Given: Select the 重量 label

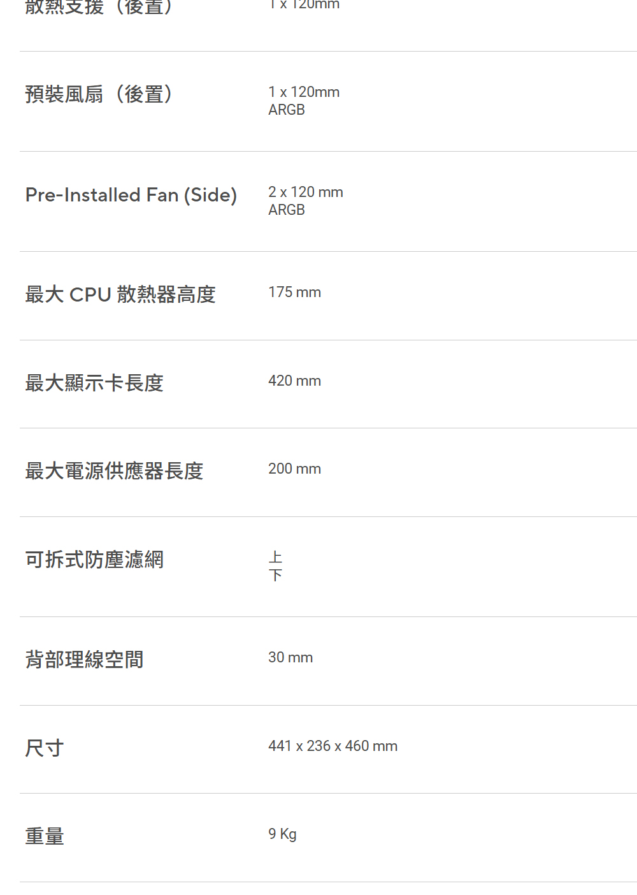Looking at the screenshot, I should click(45, 836).
